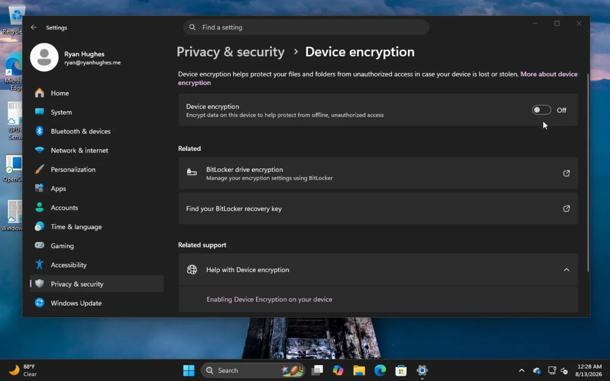
Task: Open More about device encryption link
Action: click(x=378, y=78)
